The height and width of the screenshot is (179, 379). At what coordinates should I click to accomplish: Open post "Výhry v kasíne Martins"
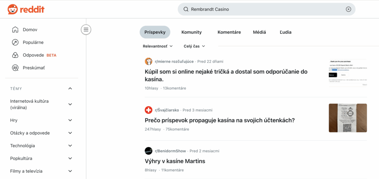175,161
